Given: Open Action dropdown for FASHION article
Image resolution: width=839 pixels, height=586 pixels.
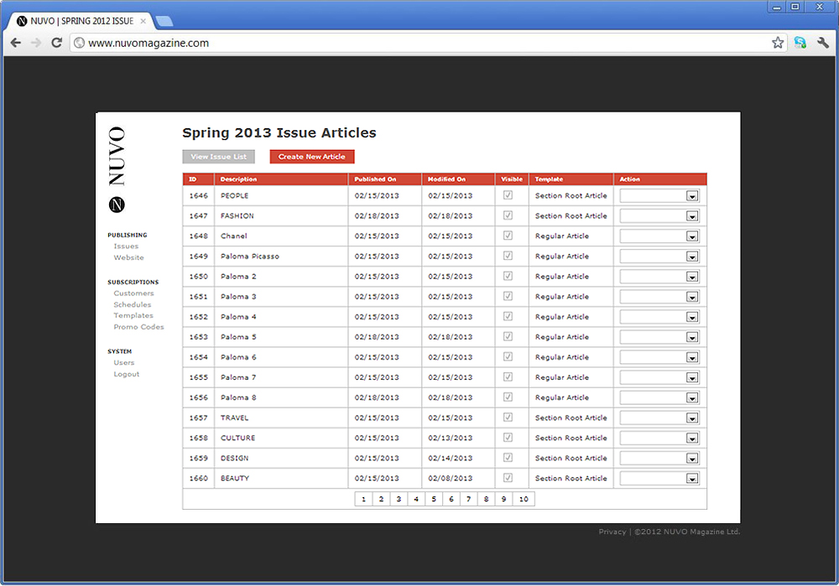Looking at the screenshot, I should (x=659, y=216).
